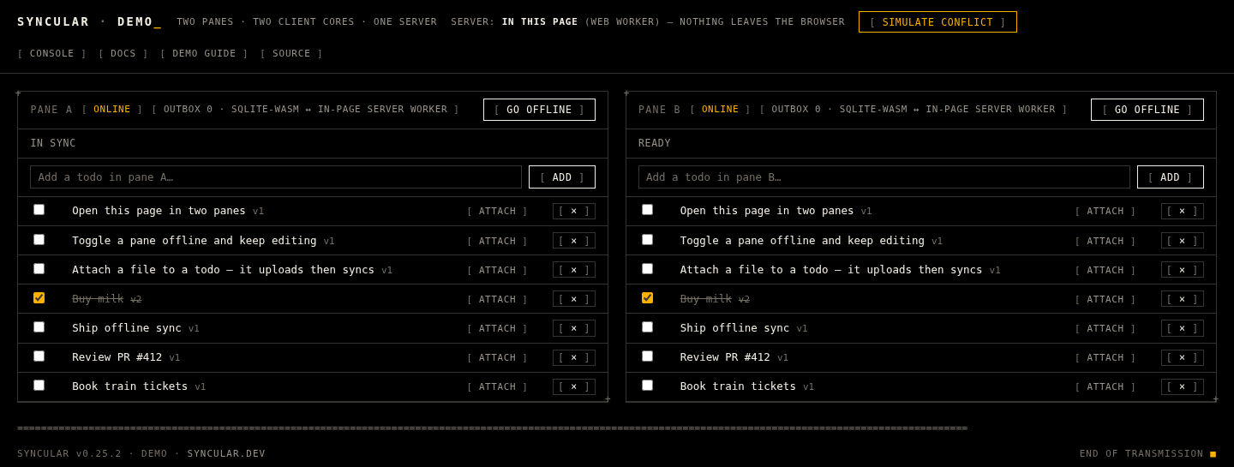This screenshot has width=1234, height=467.
Task: Take pane B offline
Action: (1147, 110)
